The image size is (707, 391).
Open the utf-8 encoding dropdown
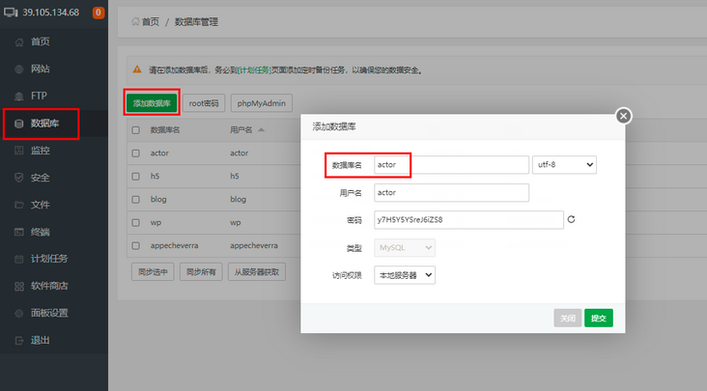tap(564, 165)
